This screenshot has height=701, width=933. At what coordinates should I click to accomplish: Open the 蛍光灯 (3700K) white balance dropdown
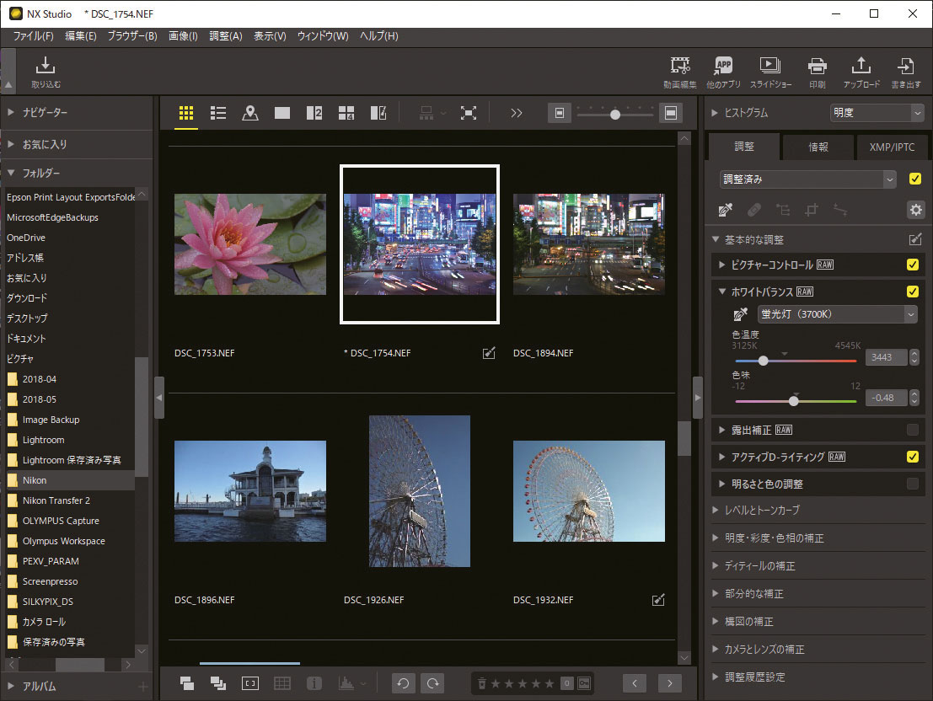click(837, 314)
